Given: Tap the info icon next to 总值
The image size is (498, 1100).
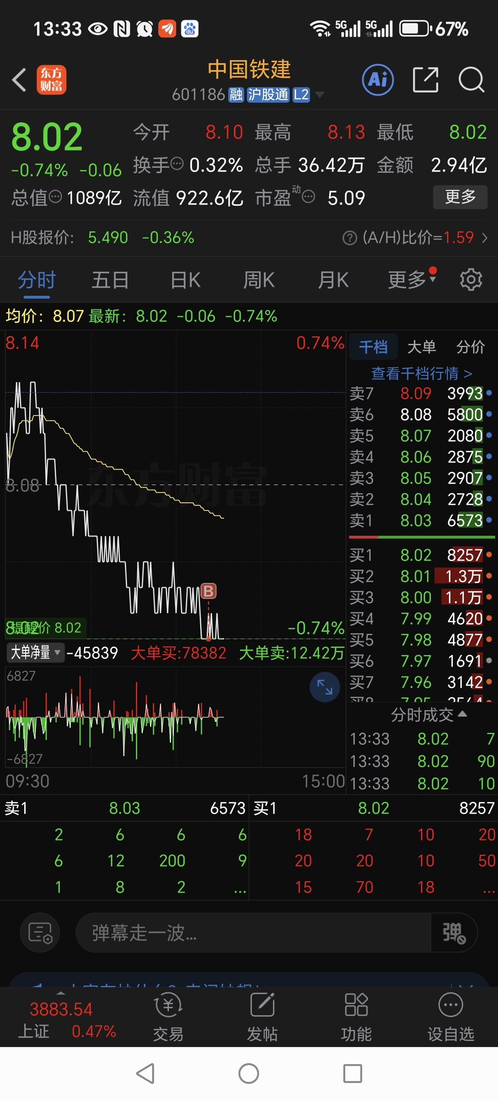Looking at the screenshot, I should [55, 196].
